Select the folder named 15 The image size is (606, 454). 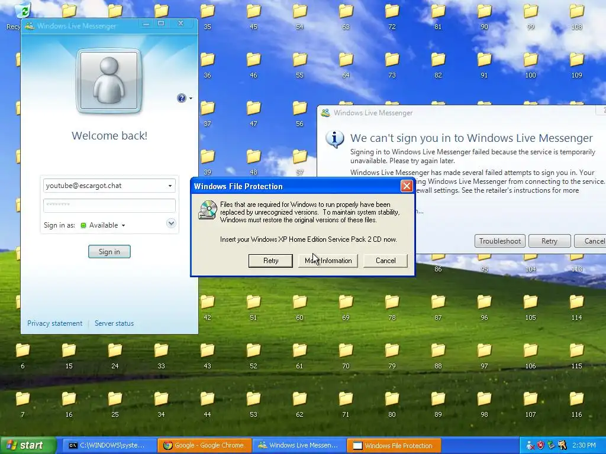coord(69,356)
